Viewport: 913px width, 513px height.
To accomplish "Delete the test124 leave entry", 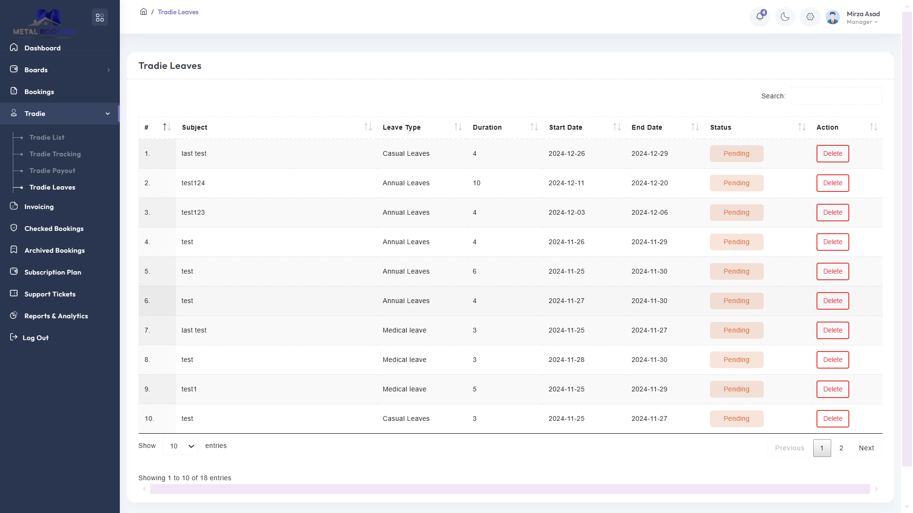I will coord(832,183).
